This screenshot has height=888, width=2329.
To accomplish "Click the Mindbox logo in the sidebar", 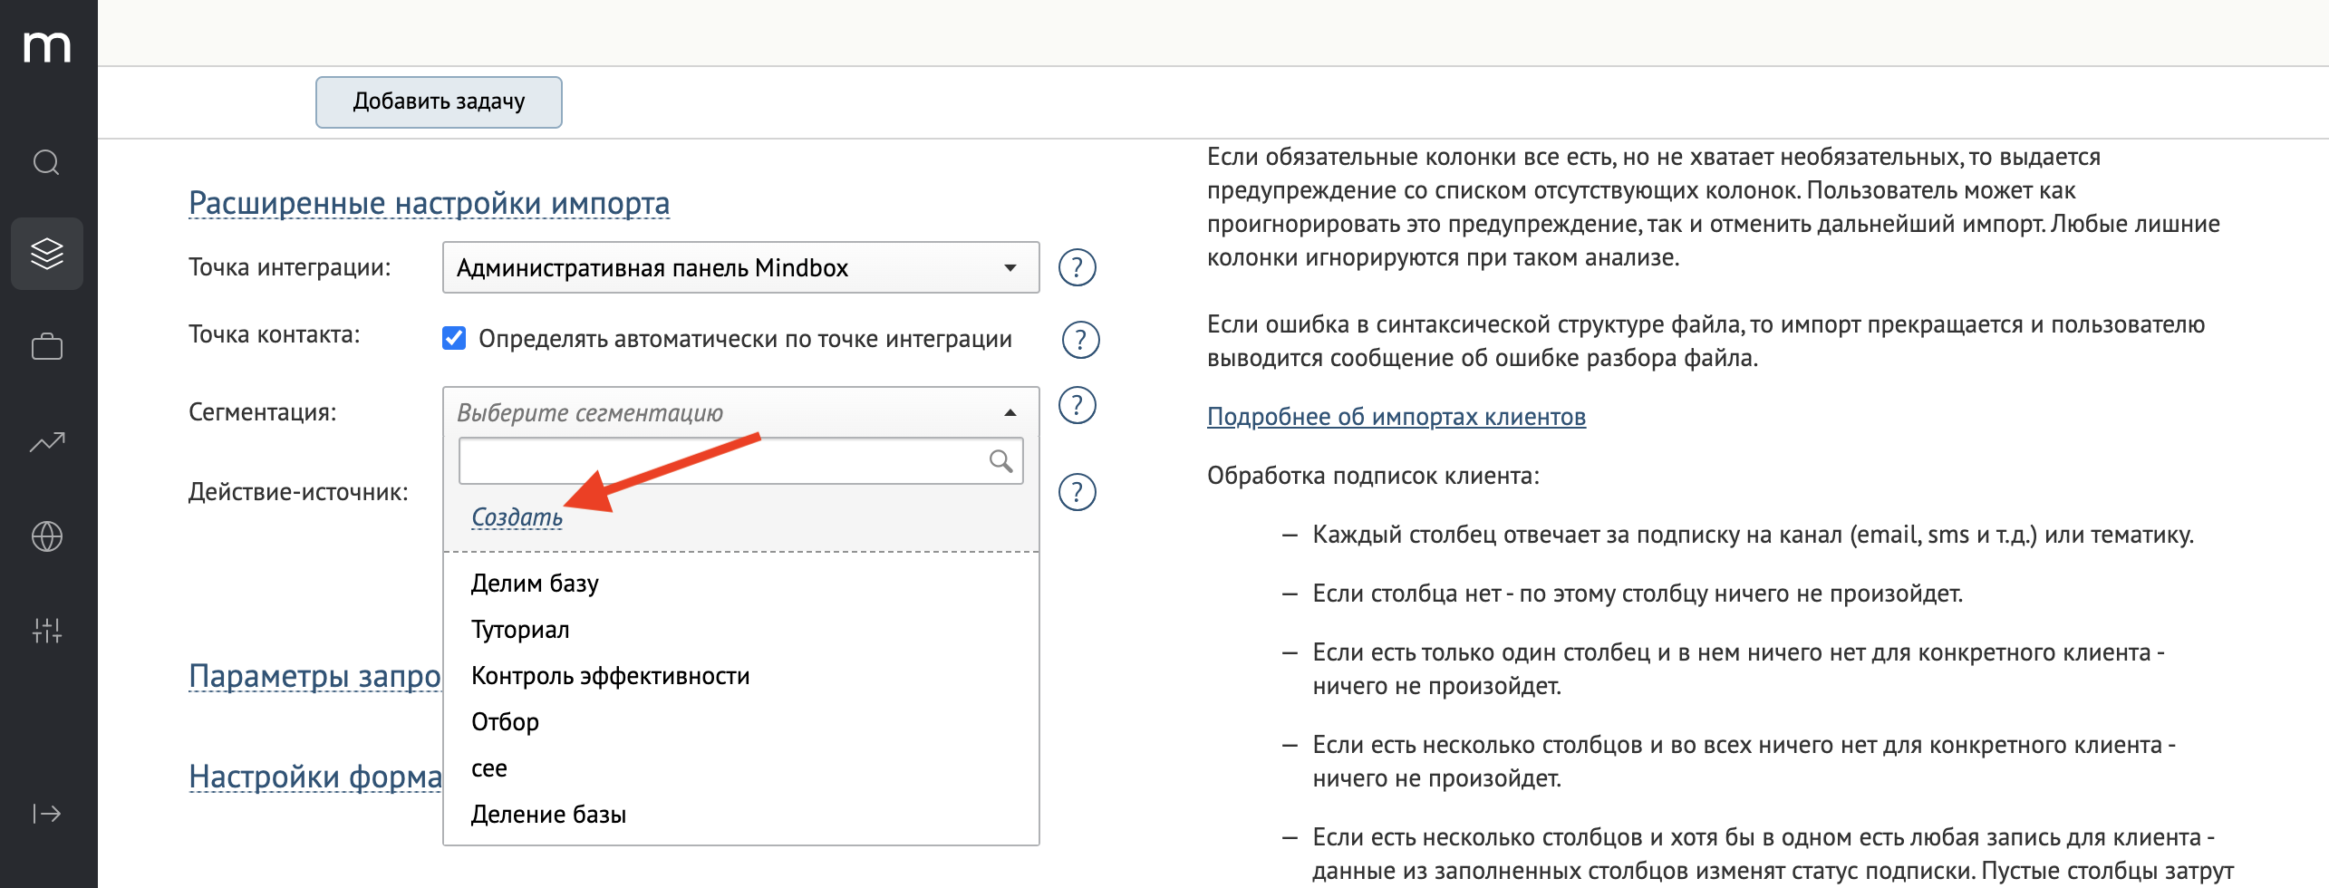I will tap(47, 47).
